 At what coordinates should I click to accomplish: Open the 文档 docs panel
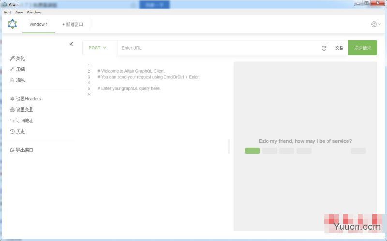339,48
